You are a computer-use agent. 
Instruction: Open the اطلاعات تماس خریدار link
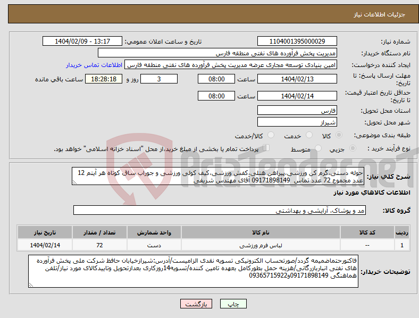click(94, 65)
